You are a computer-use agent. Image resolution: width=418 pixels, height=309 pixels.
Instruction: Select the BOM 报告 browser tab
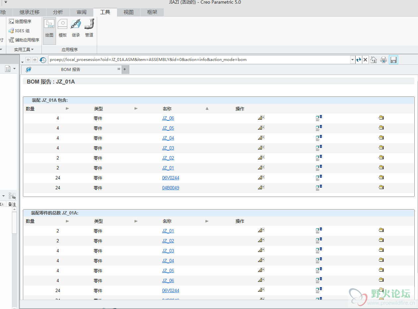[71, 70]
